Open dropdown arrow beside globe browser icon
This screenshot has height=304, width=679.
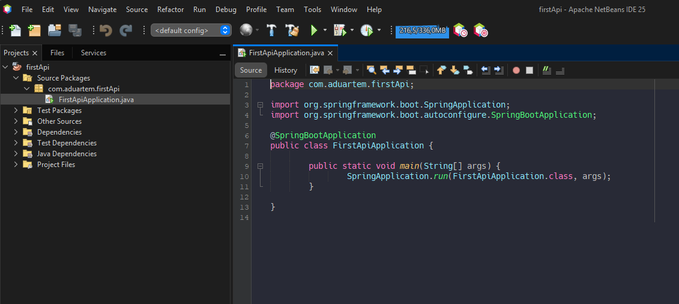point(257,30)
